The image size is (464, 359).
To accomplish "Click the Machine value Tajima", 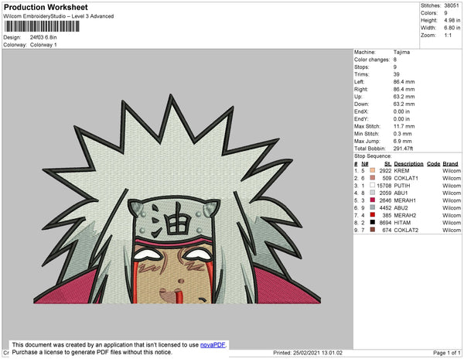I will [x=401, y=52].
